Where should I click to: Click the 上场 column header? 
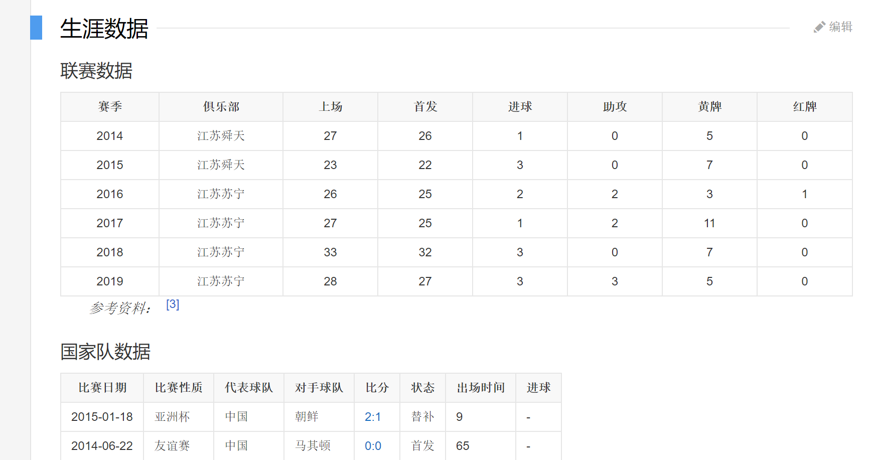click(x=330, y=107)
